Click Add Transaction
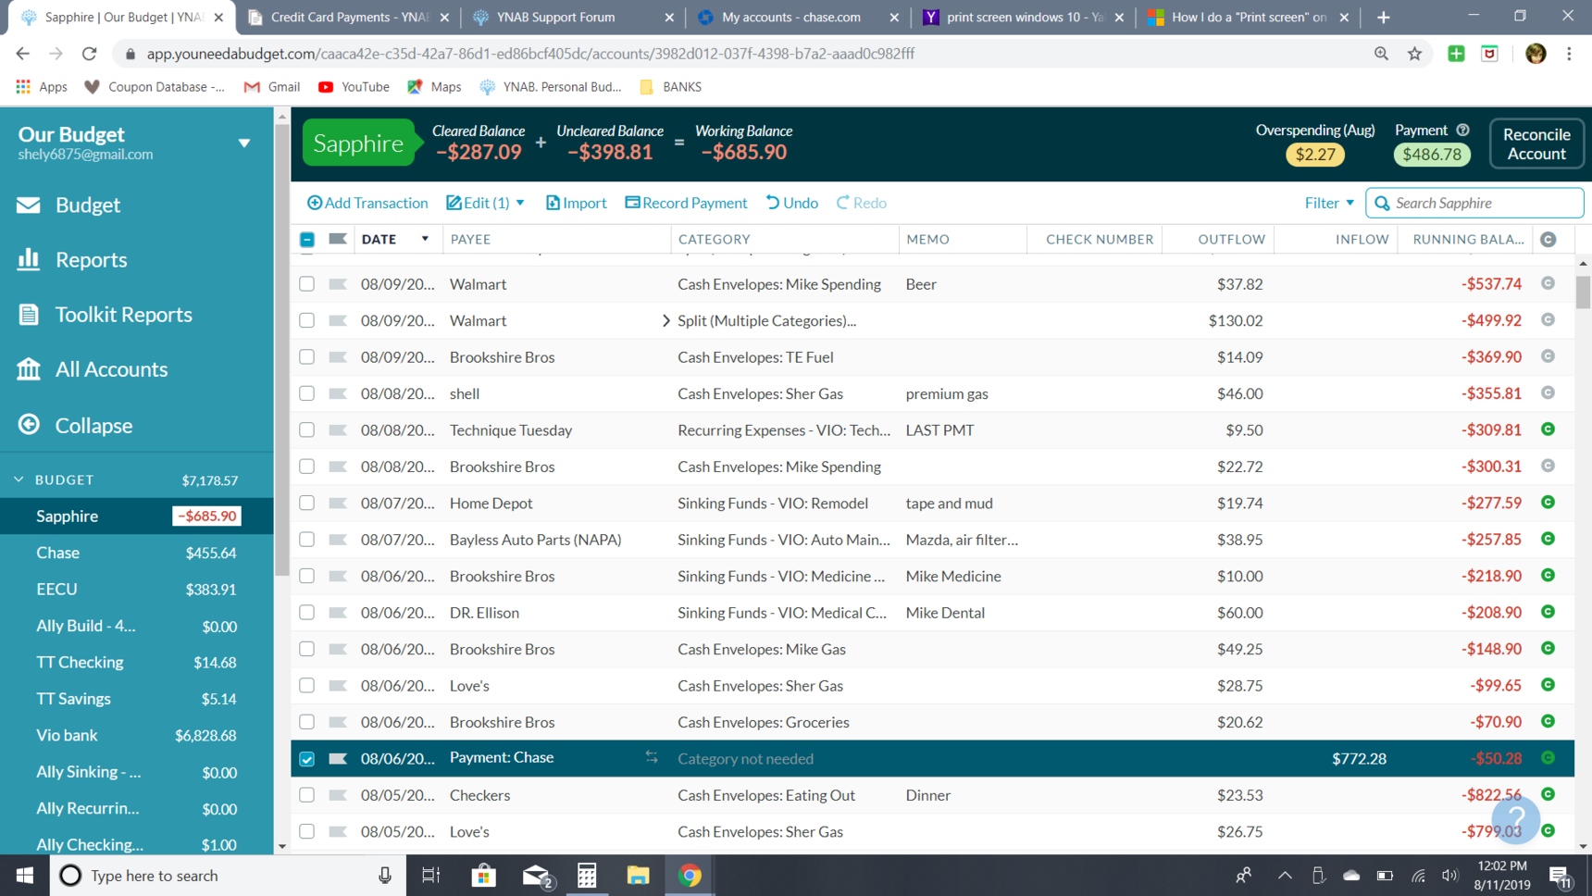1592x896 pixels. click(367, 203)
